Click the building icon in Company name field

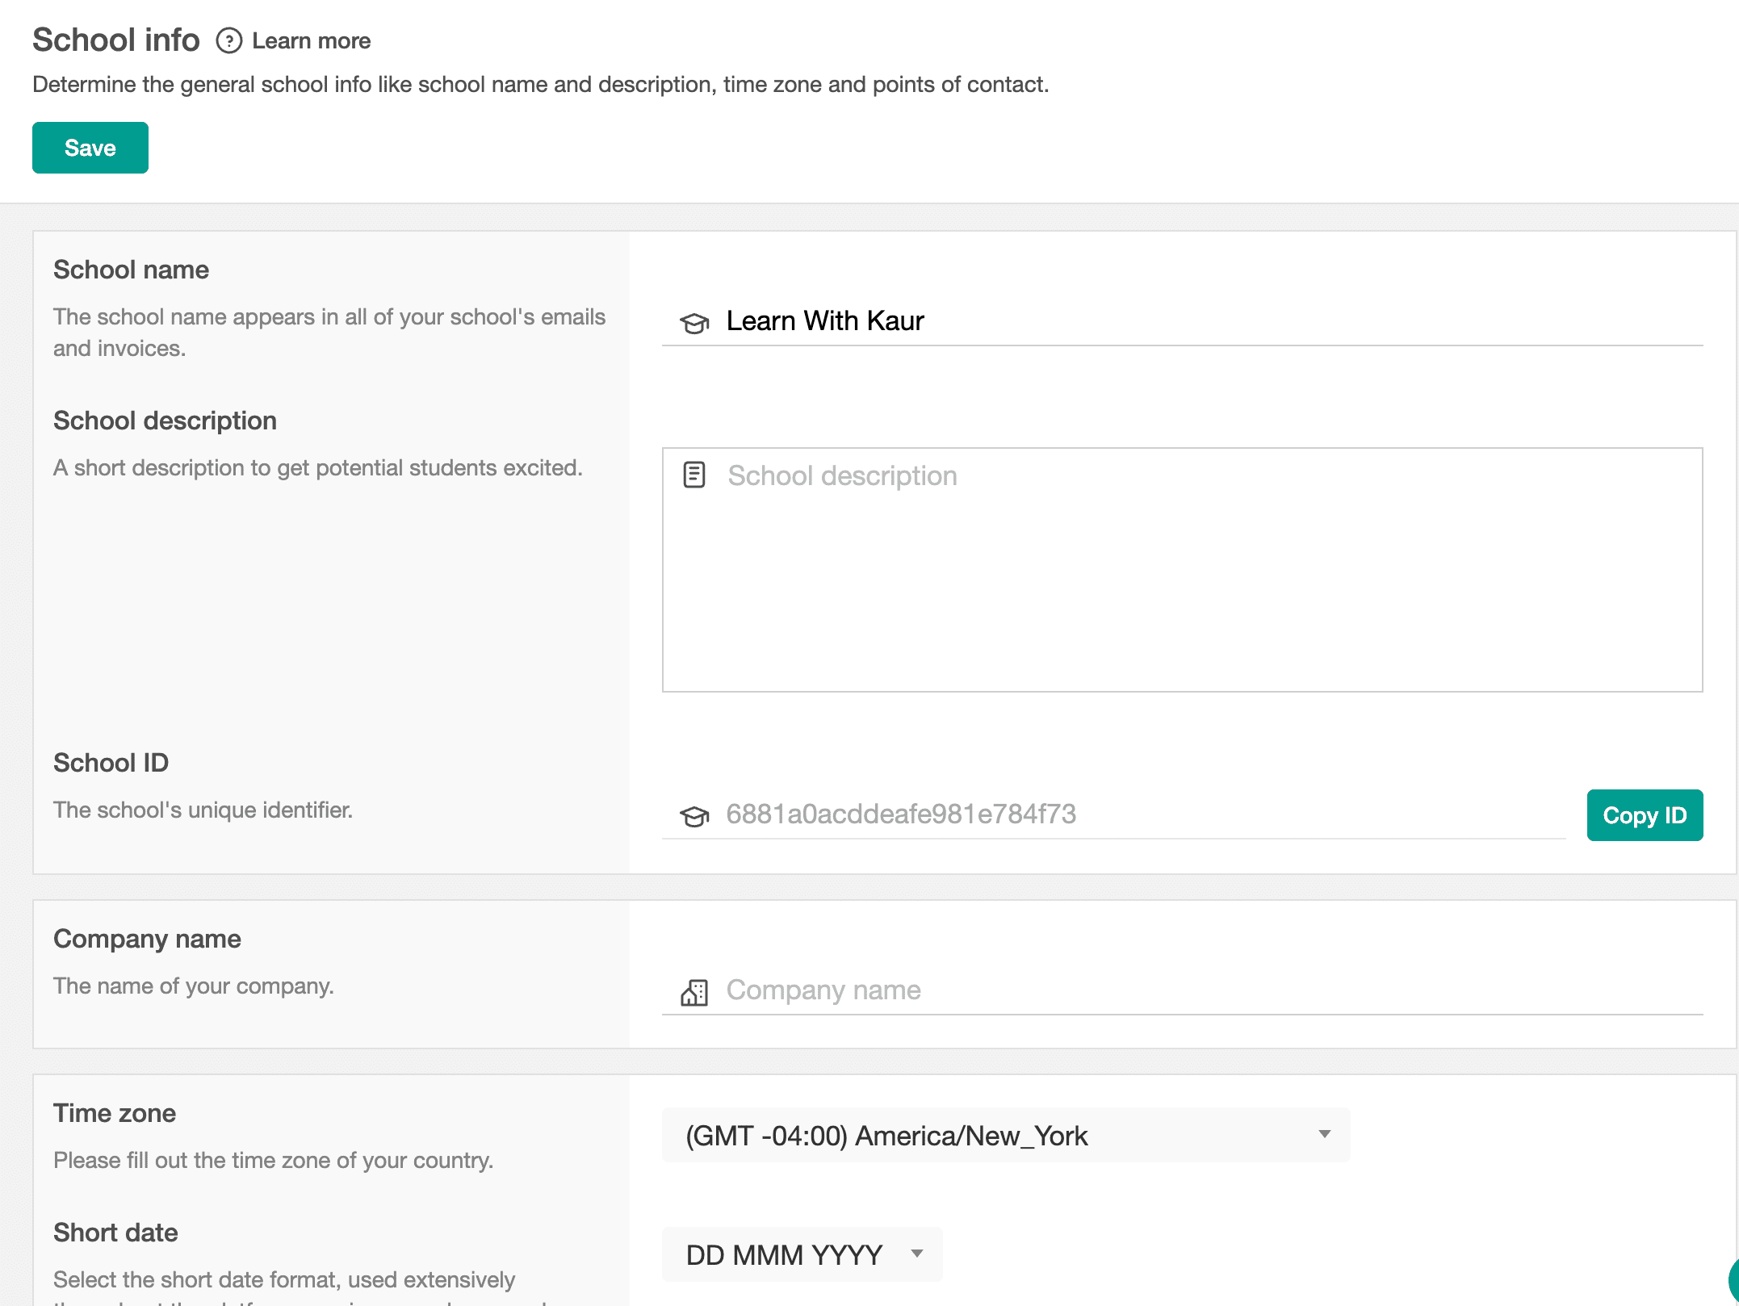(x=693, y=990)
